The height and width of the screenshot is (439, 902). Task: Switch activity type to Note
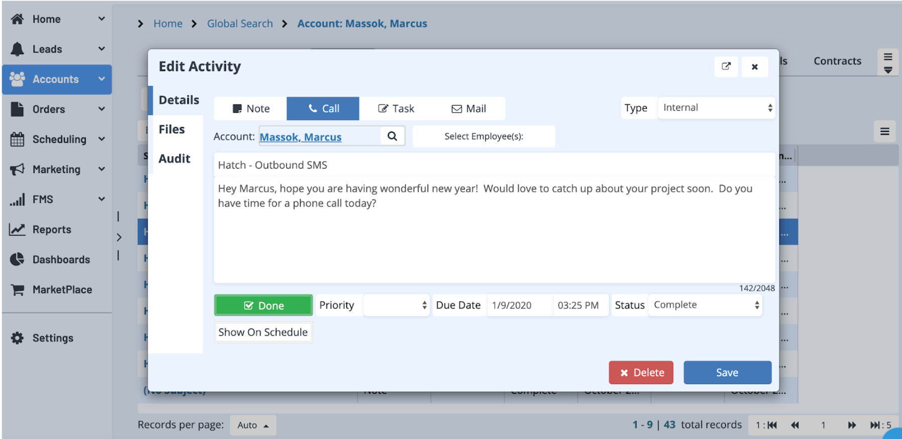point(251,108)
